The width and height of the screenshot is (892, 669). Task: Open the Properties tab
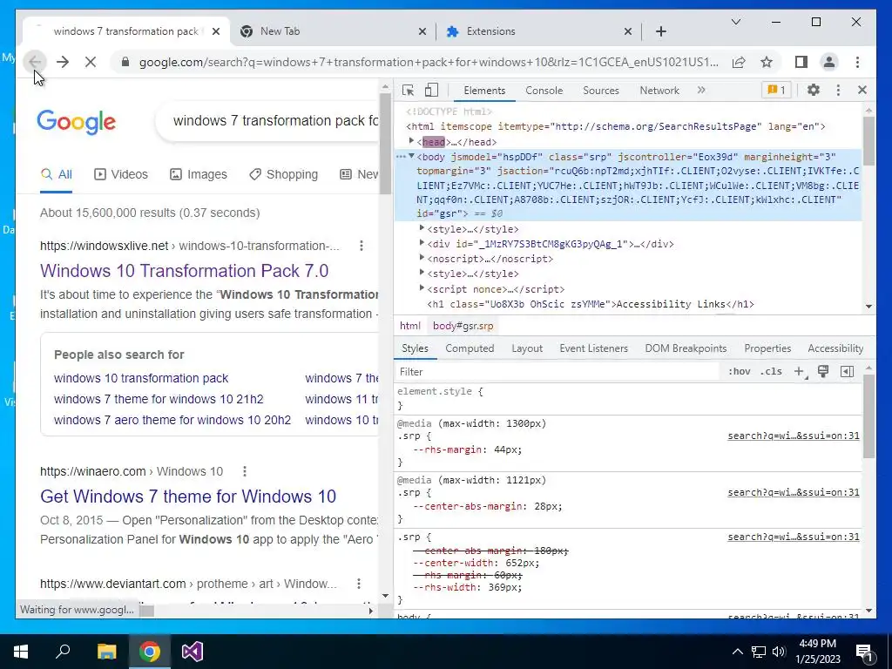point(767,348)
